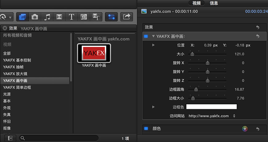Open the Photos browser camera icon
Screen dimensions: 268x142
35,17
